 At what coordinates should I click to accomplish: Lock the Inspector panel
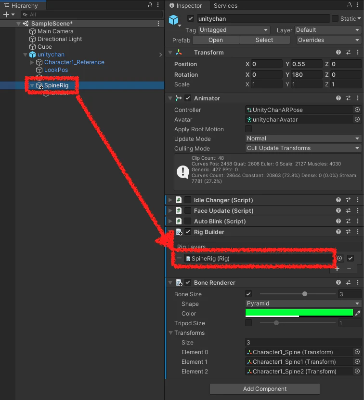coord(350,5)
